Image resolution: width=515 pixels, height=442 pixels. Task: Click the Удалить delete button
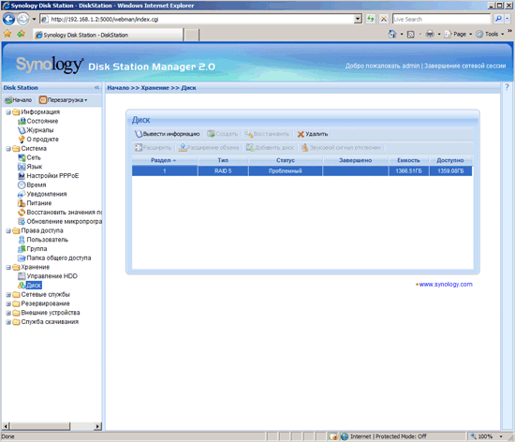coord(313,134)
